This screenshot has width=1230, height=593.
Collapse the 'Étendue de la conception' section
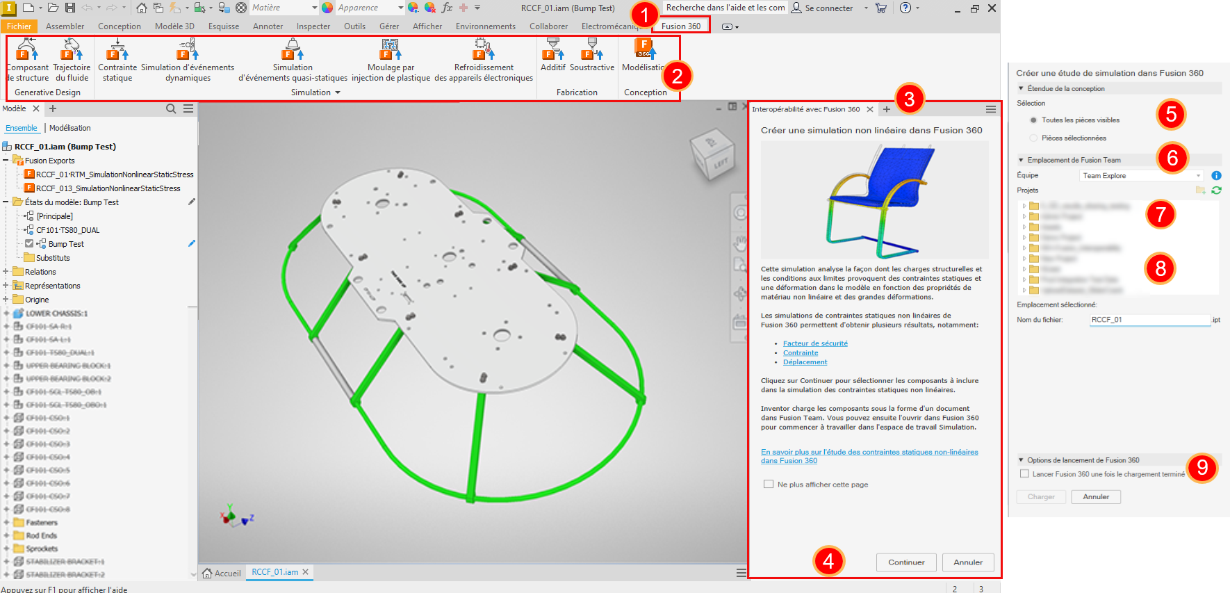click(1021, 88)
